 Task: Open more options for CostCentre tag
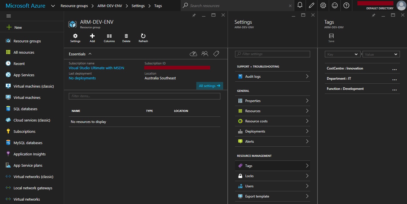pos(394,69)
